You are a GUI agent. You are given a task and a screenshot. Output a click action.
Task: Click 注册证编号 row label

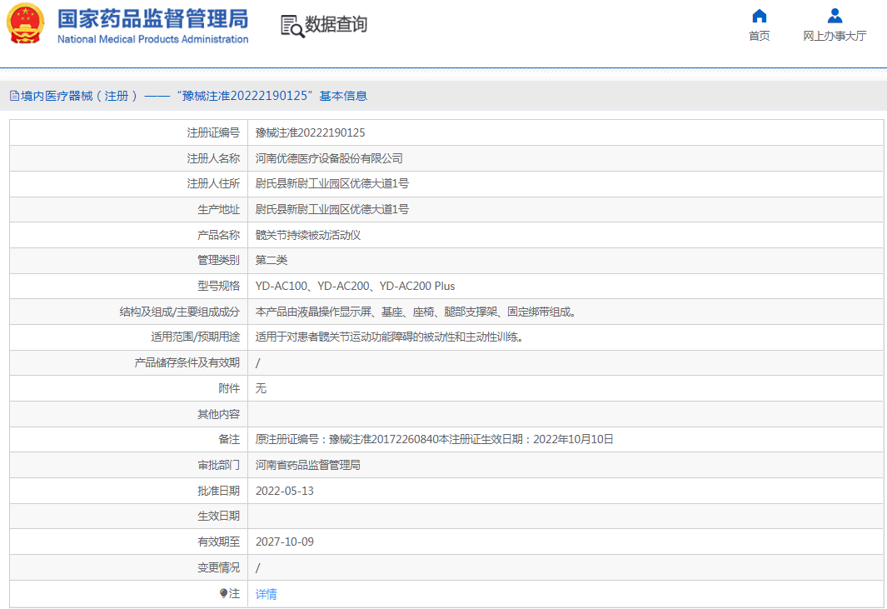(x=213, y=132)
